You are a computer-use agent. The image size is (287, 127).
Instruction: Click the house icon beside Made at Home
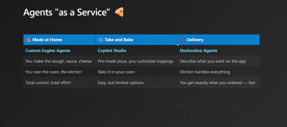coord(28,40)
